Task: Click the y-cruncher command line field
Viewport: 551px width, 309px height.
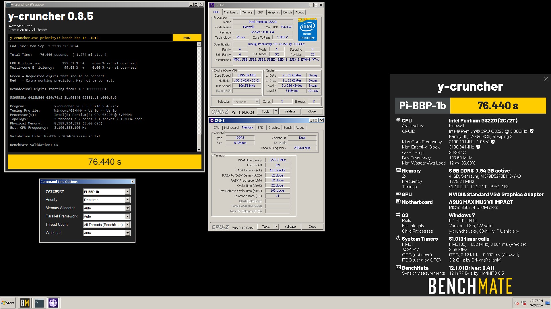Action: [90, 38]
